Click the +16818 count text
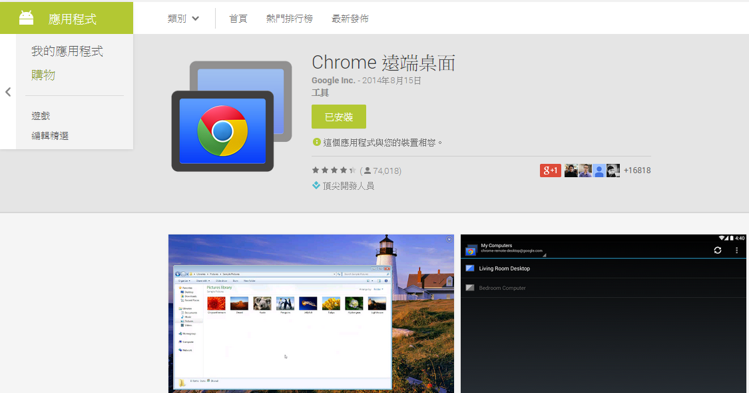 637,171
